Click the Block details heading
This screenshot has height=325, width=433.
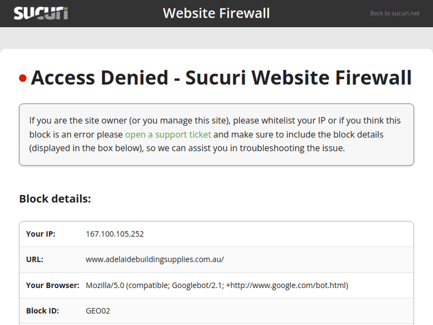[55, 199]
